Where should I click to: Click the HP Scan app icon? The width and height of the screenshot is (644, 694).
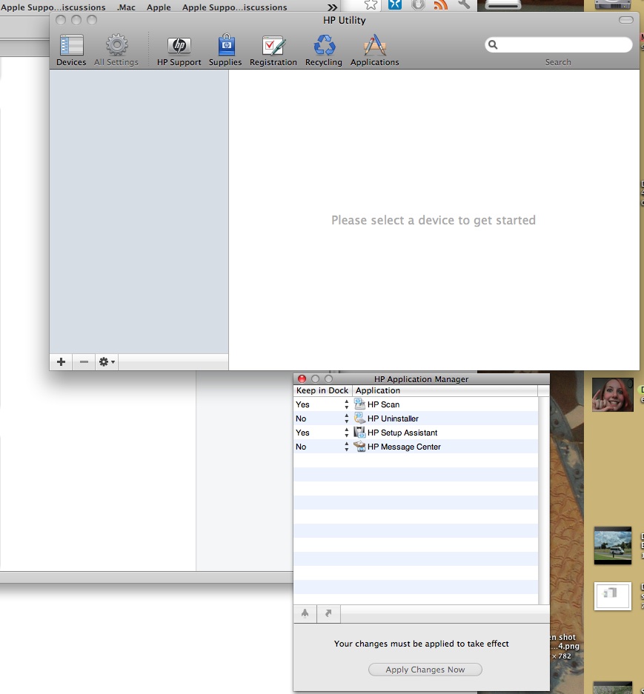point(359,404)
